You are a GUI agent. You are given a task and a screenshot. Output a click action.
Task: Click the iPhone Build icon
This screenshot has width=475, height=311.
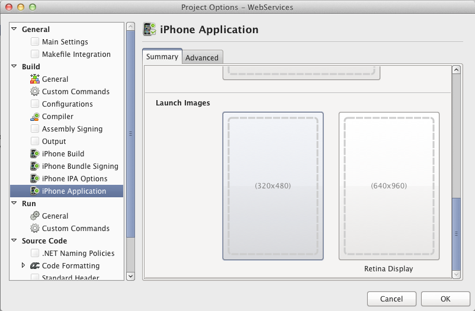(35, 153)
